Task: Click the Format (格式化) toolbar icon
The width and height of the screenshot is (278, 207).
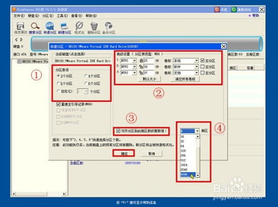Action: point(80,26)
